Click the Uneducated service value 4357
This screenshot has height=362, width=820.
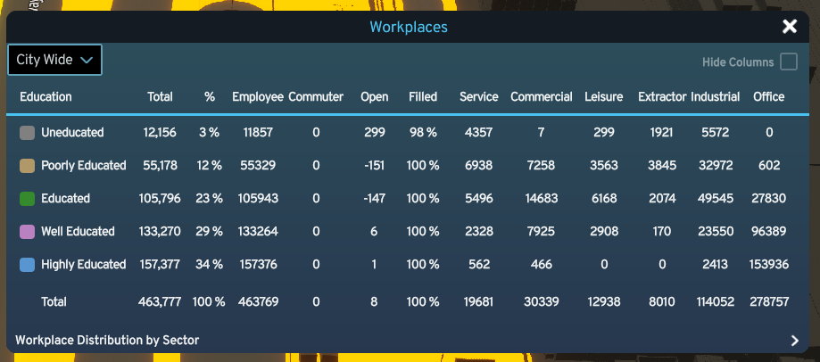(x=479, y=133)
